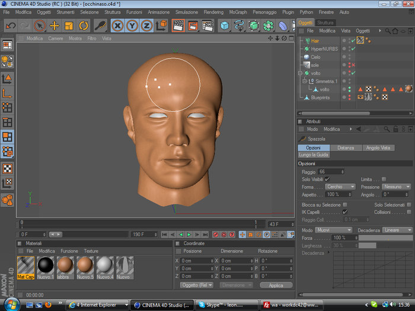Toggle the Solo Visibili checkbox
415x311 pixels.
coord(327,179)
